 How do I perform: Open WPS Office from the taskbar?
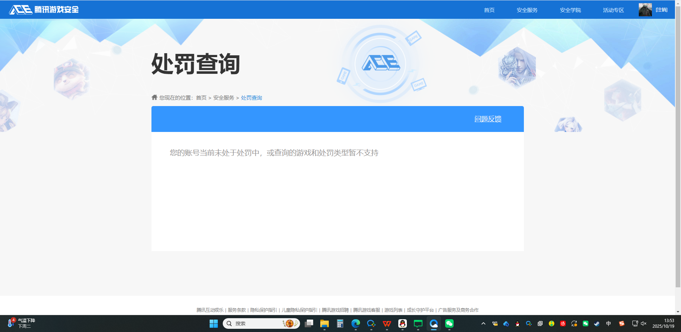(x=387, y=323)
